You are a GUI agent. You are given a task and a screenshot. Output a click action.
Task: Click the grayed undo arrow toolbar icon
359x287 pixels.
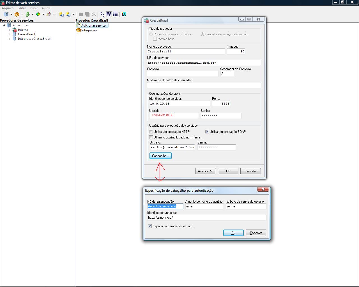click(94, 14)
